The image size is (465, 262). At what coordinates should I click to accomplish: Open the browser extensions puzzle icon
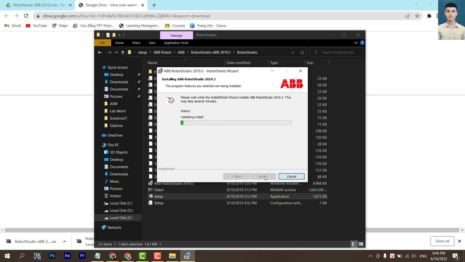click(x=429, y=16)
